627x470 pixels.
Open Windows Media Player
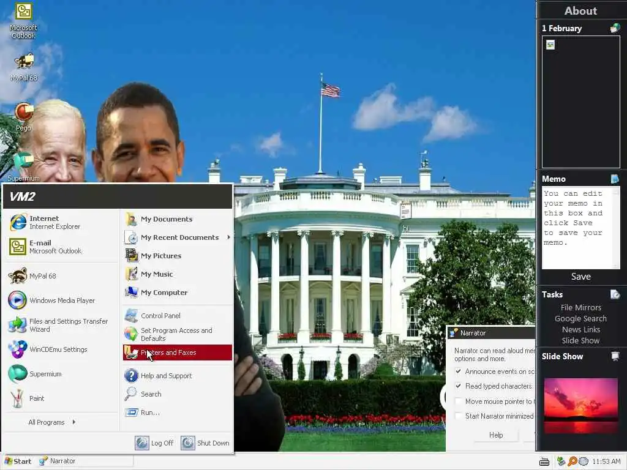click(x=62, y=300)
